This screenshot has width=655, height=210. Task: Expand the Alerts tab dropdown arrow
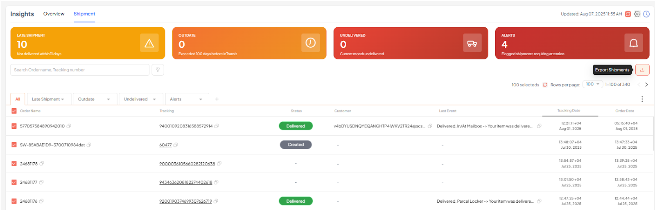[x=201, y=99]
